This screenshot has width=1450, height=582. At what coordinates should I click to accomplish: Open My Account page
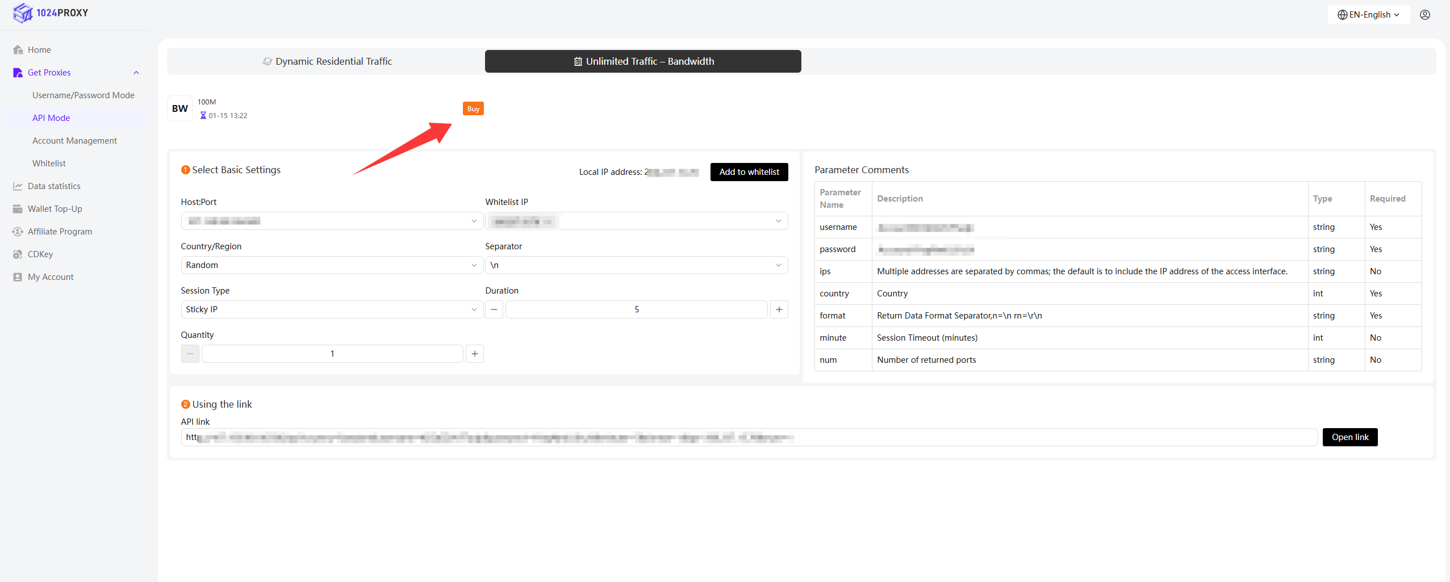coord(51,277)
